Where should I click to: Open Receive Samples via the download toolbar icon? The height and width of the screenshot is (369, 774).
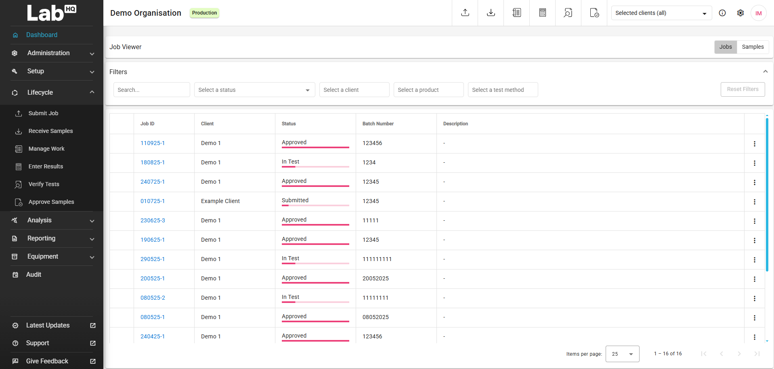pos(491,12)
